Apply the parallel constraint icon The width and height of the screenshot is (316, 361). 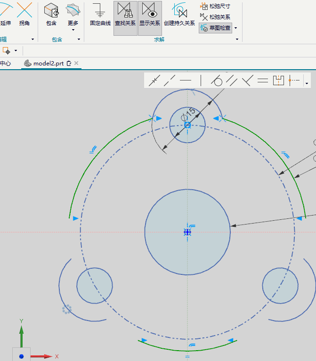point(232,80)
